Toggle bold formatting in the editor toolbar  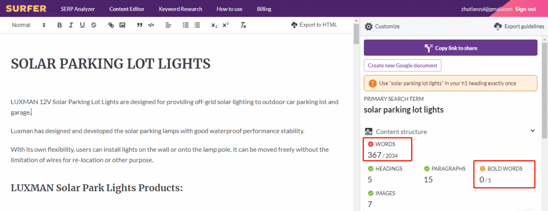pos(60,25)
